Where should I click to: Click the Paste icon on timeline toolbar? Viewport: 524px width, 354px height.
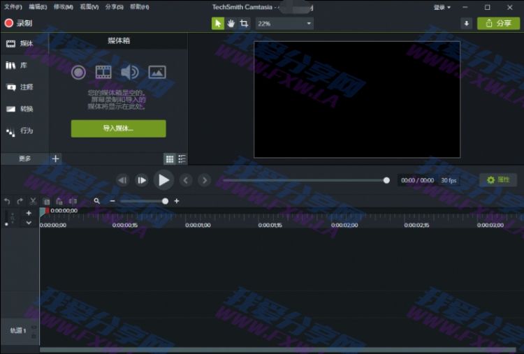click(59, 201)
